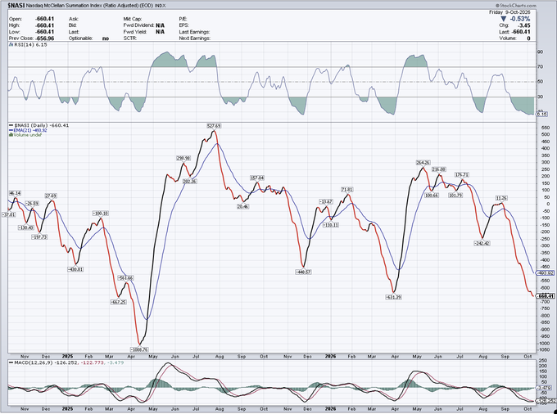Click the $NASI ticker symbol title

[16, 6]
